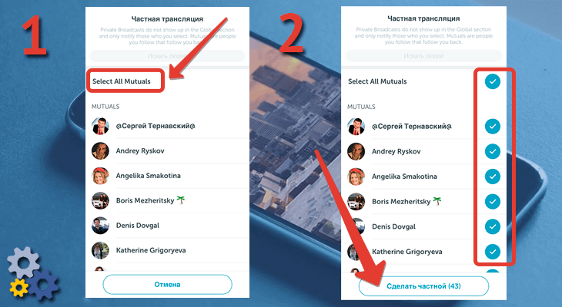Uncheck Katherine Grigoryeva's checkmark

point(493,252)
